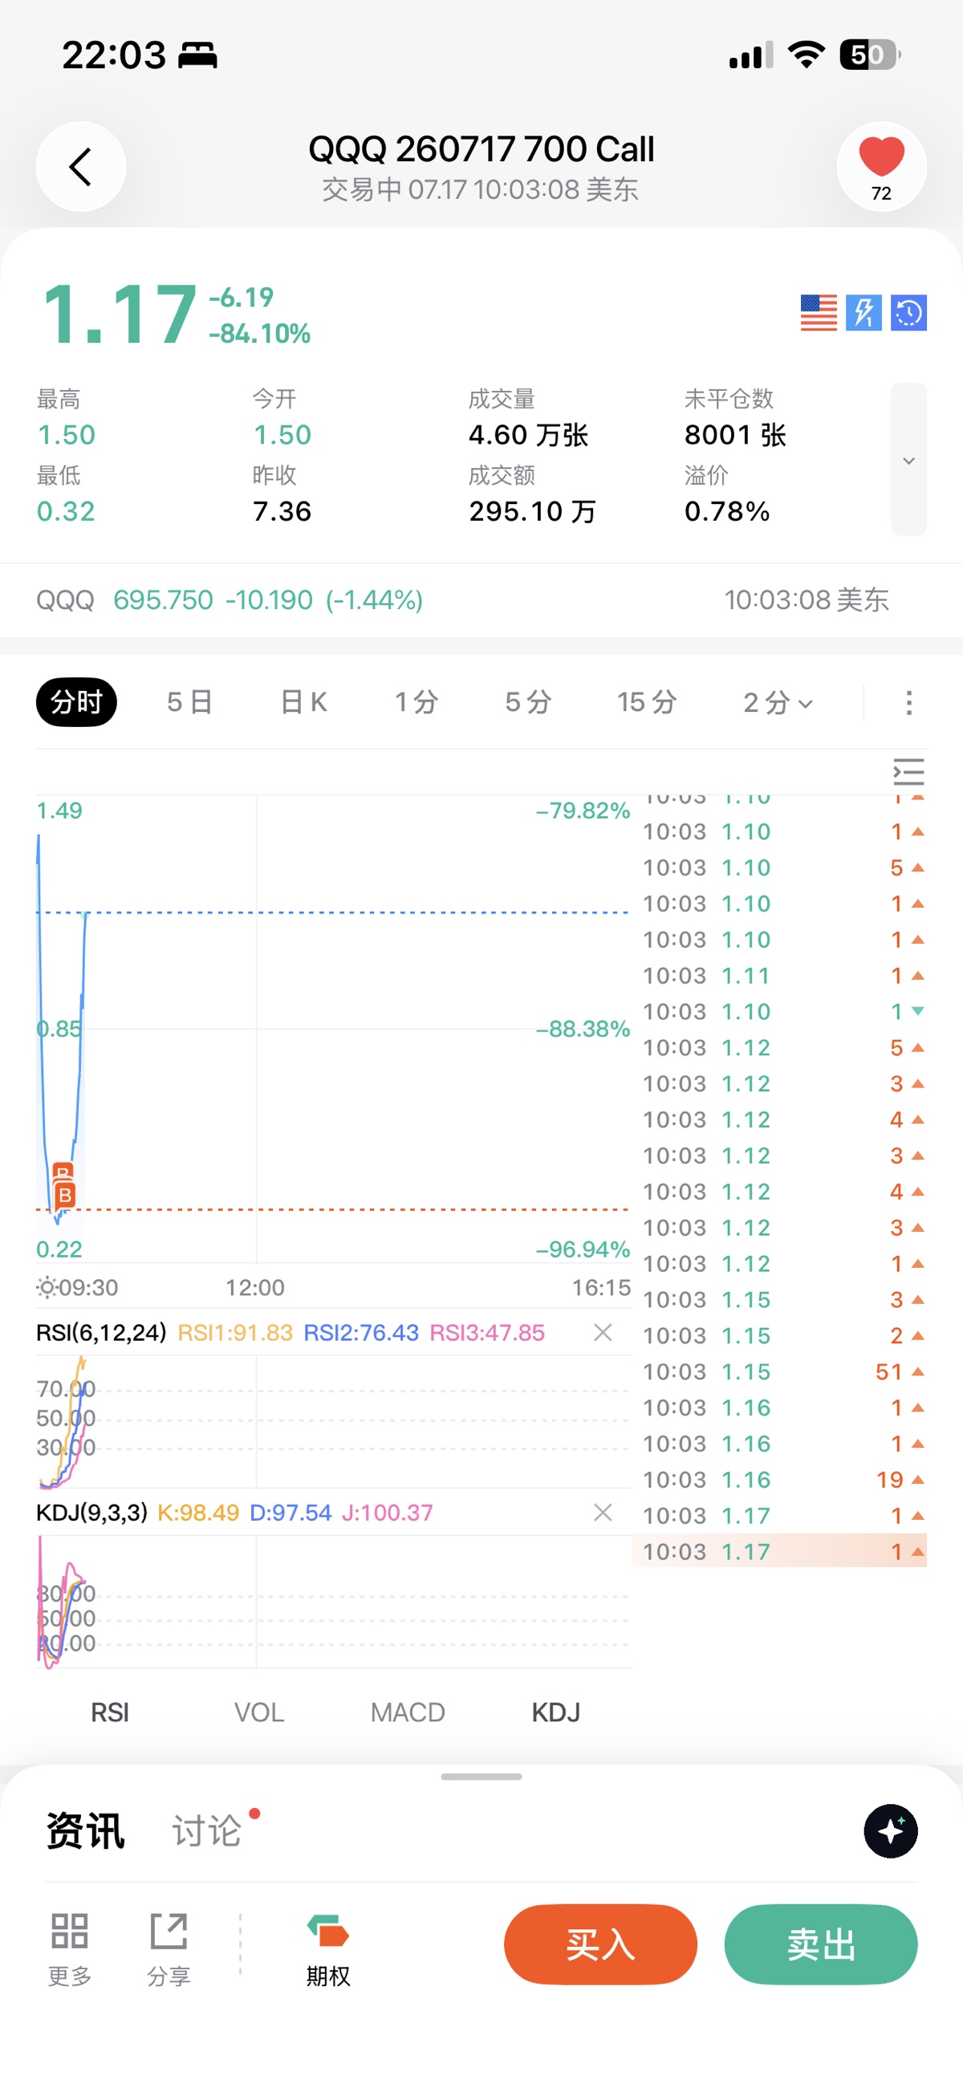The image size is (963, 2084).
Task: Tap the orange B buy marker on chart
Action: tap(65, 1194)
